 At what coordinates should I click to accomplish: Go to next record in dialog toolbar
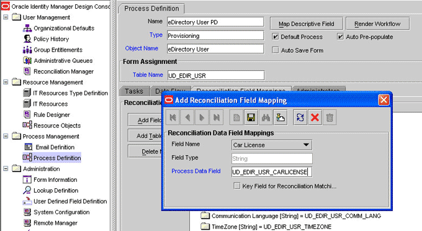click(202, 117)
